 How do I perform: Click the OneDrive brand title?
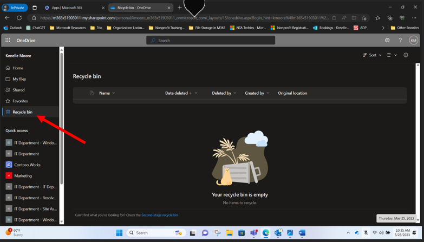pyautogui.click(x=25, y=40)
